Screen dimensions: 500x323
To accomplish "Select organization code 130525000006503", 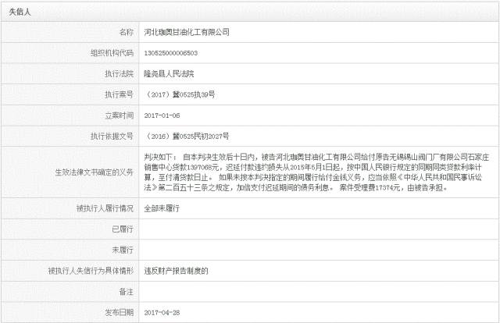I will 171,53.
